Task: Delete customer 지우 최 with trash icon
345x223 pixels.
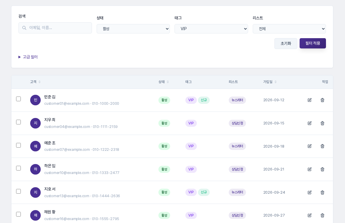Action: [322, 123]
